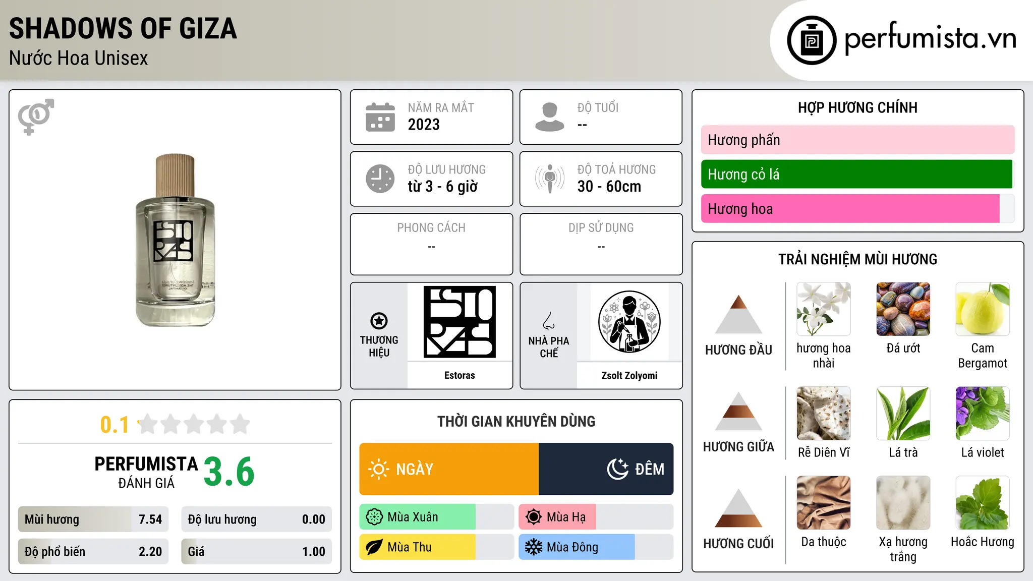The image size is (1033, 581).
Task: Click the person silhouette icon for Độ tuổi
Action: coord(549,117)
